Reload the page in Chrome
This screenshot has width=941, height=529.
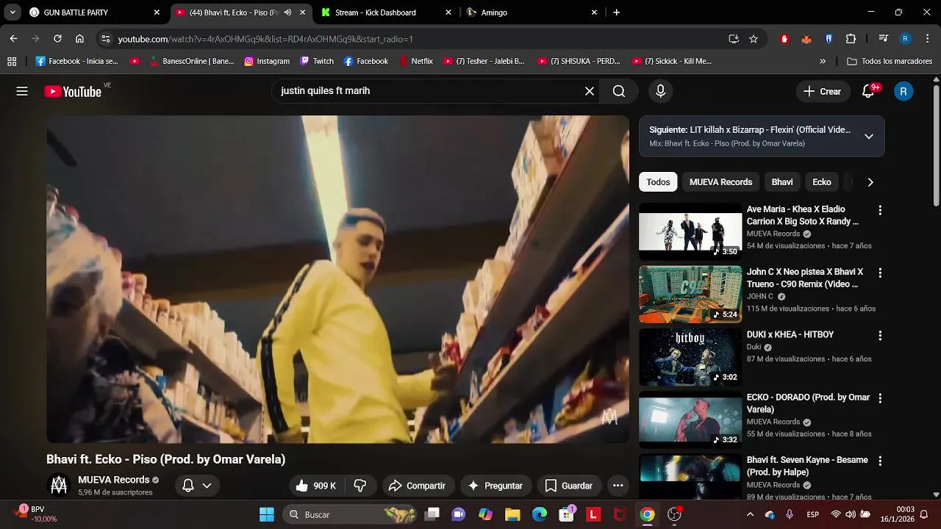tap(57, 39)
